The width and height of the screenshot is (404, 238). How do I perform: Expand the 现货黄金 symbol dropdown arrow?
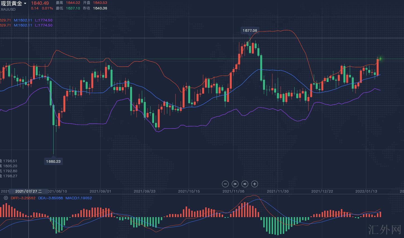click(x=25, y=4)
